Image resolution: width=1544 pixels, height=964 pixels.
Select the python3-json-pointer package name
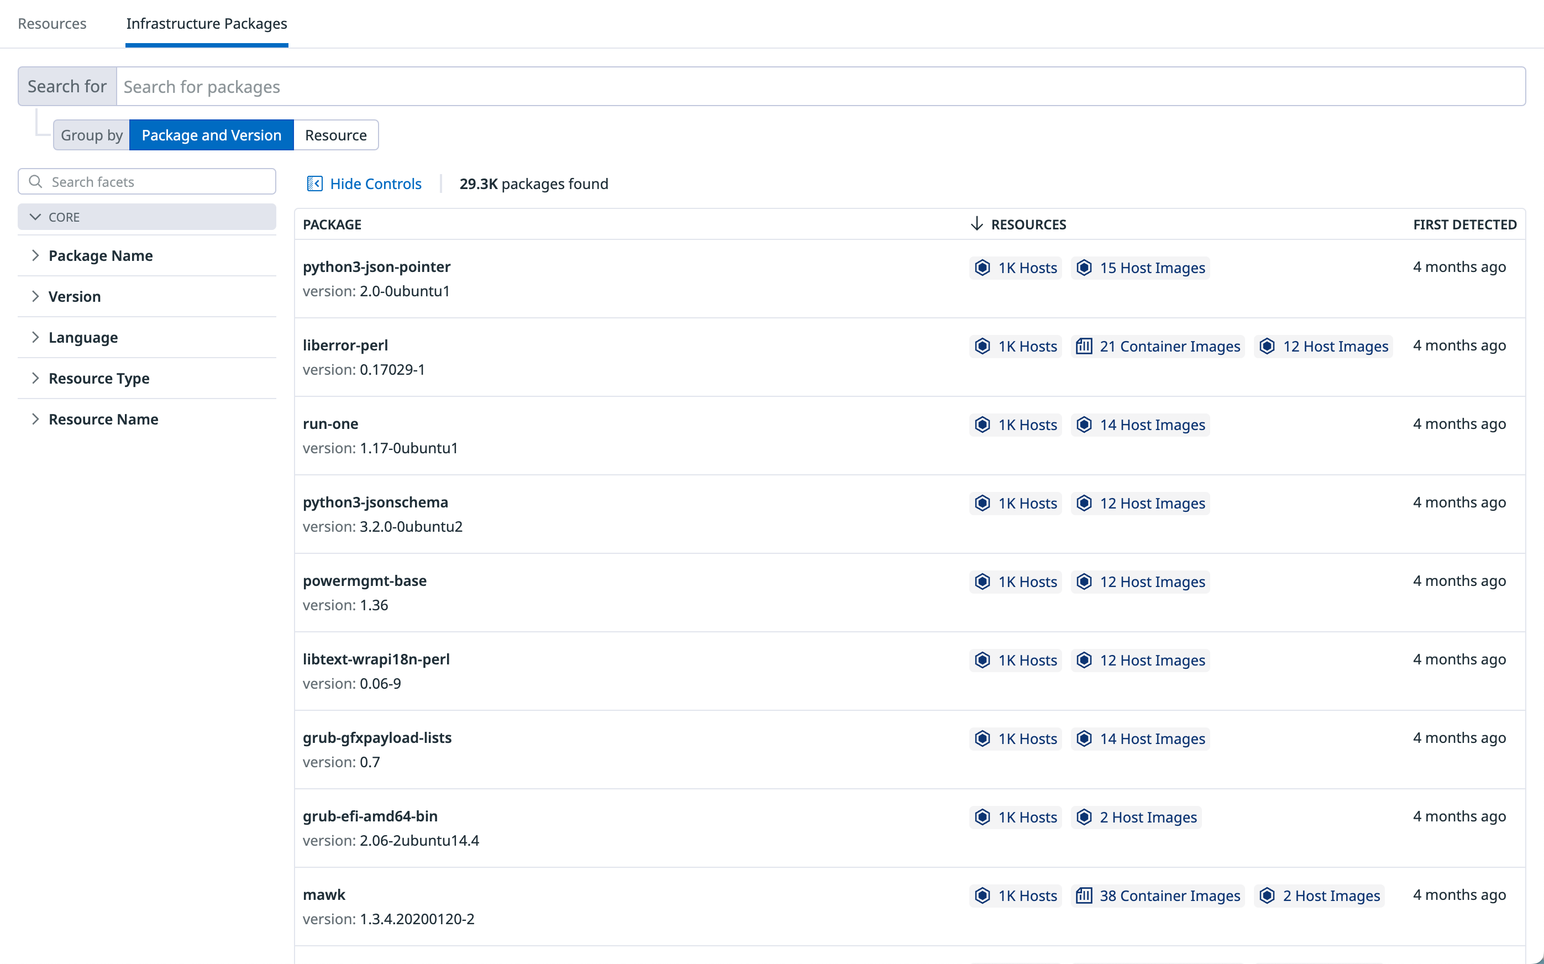[x=376, y=266]
